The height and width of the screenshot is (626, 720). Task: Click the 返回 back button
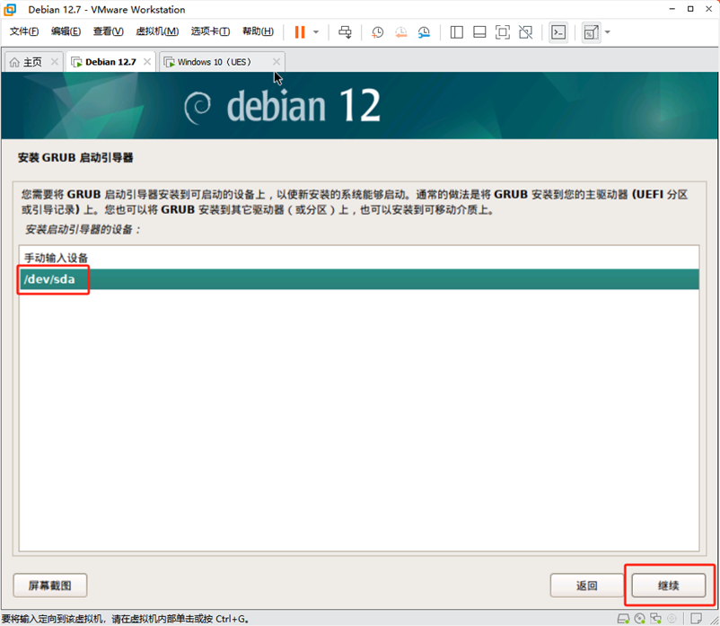pos(587,586)
